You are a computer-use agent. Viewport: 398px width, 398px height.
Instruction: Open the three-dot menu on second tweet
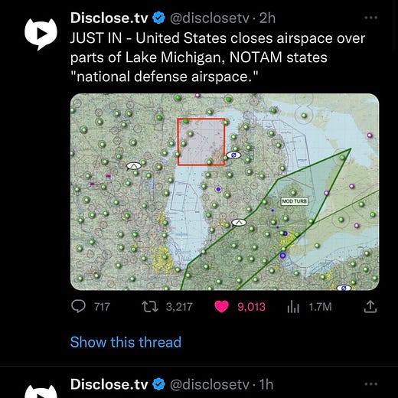[x=371, y=384]
